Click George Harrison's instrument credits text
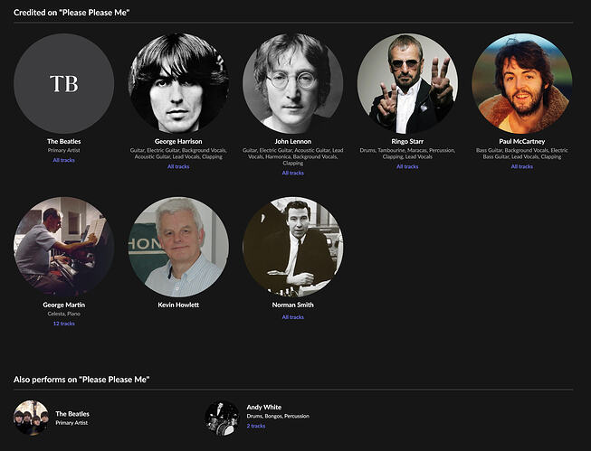This screenshot has height=451, width=591. [x=178, y=154]
